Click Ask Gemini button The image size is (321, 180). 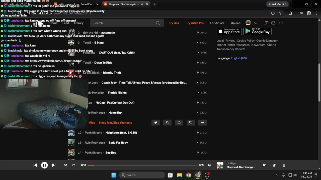tap(277, 4)
